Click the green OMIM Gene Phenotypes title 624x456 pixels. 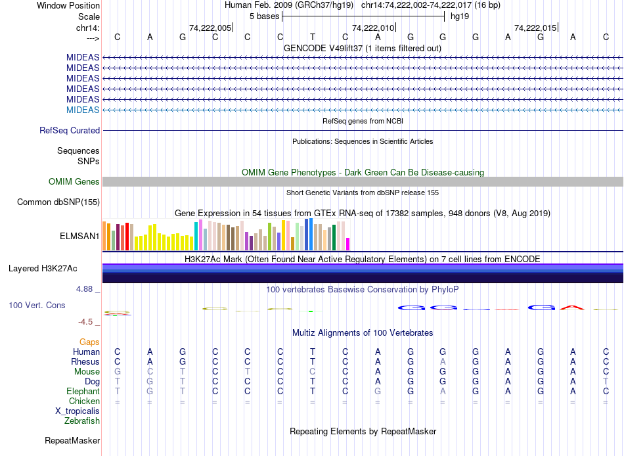pos(363,172)
